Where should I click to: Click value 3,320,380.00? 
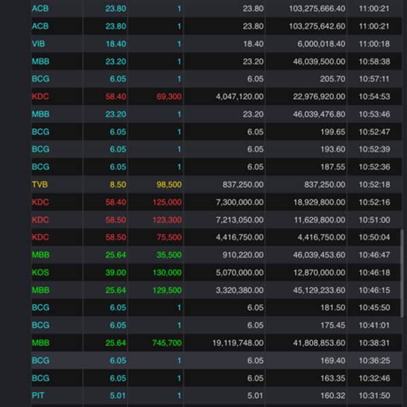pos(239,290)
